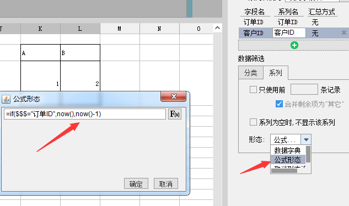Enable the 只使用前 records checkbox
Viewport: 349px width, 206px height.
(x=253, y=90)
